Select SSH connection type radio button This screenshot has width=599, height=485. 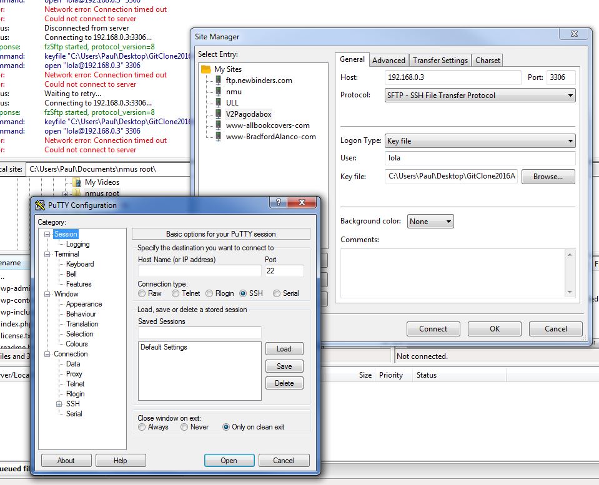click(x=242, y=293)
